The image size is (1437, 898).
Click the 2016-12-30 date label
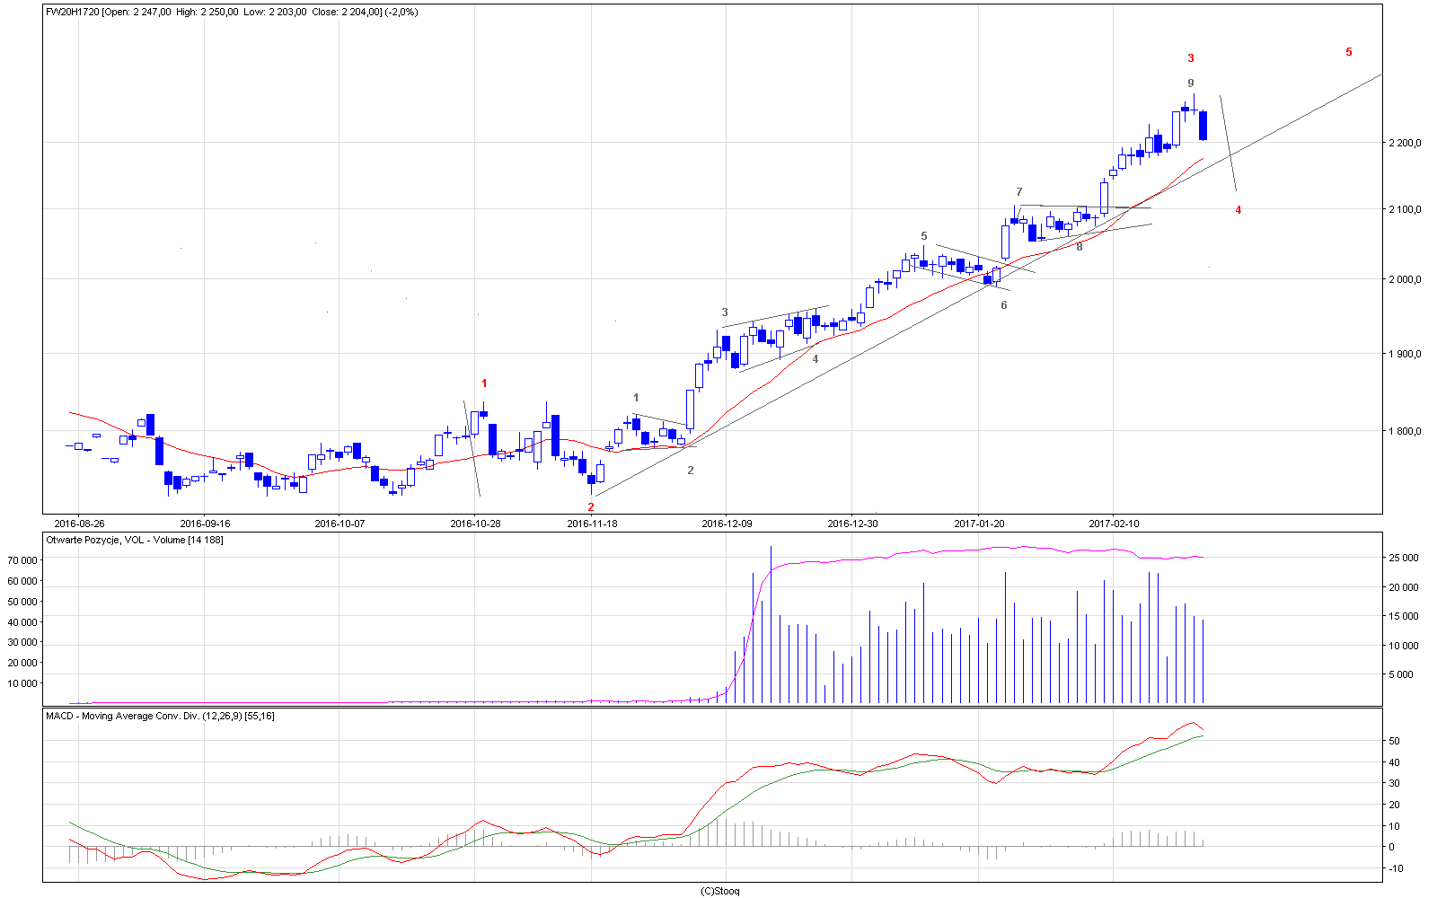[852, 523]
